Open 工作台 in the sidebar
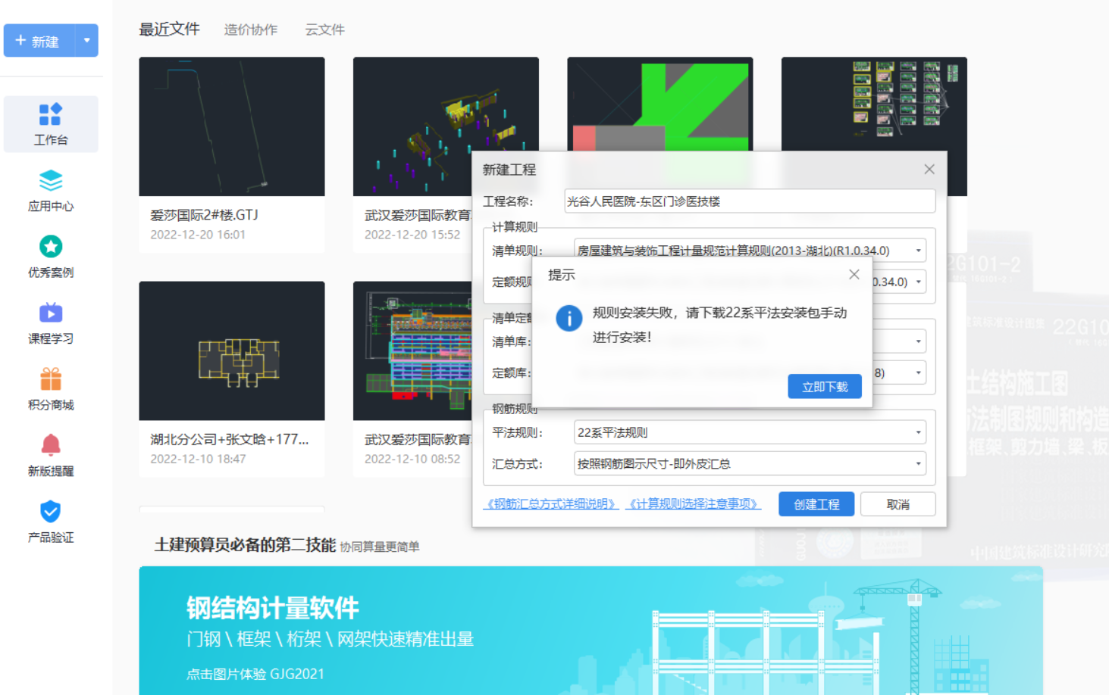The height and width of the screenshot is (695, 1109). click(x=51, y=124)
